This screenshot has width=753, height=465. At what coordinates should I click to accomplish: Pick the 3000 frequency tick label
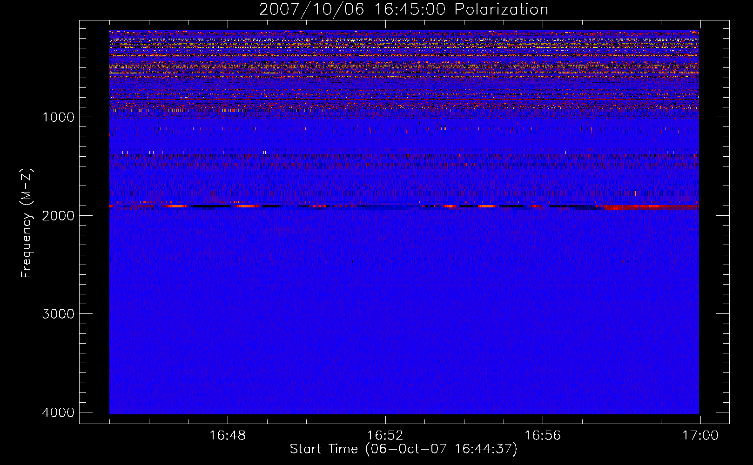(58, 314)
